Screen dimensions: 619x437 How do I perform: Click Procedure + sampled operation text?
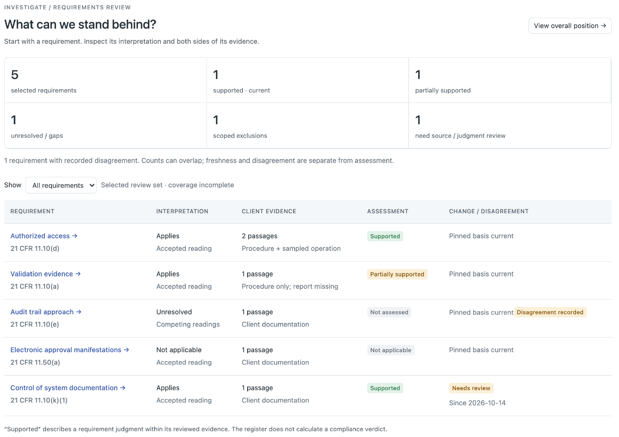coord(291,248)
